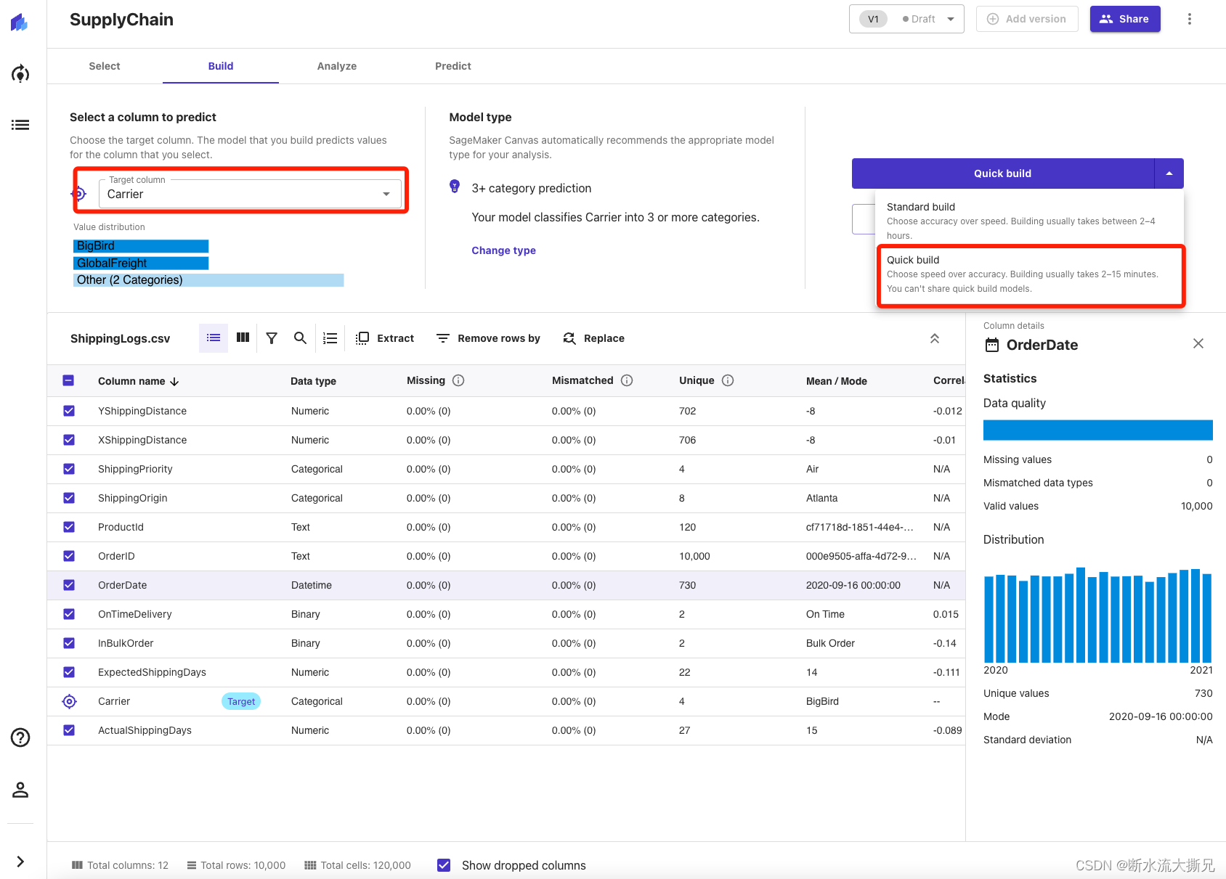
Task: Go to the Select tab
Action: (105, 66)
